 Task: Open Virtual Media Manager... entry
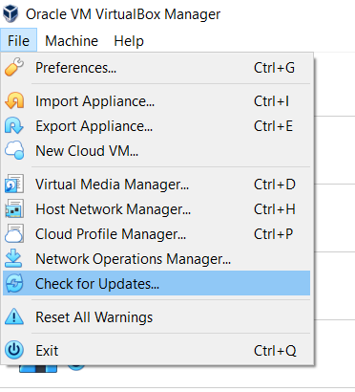157,185
